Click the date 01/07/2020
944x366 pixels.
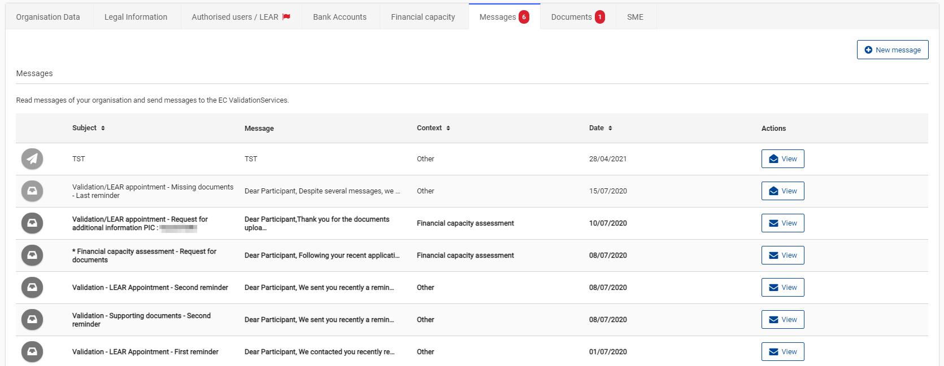point(608,352)
